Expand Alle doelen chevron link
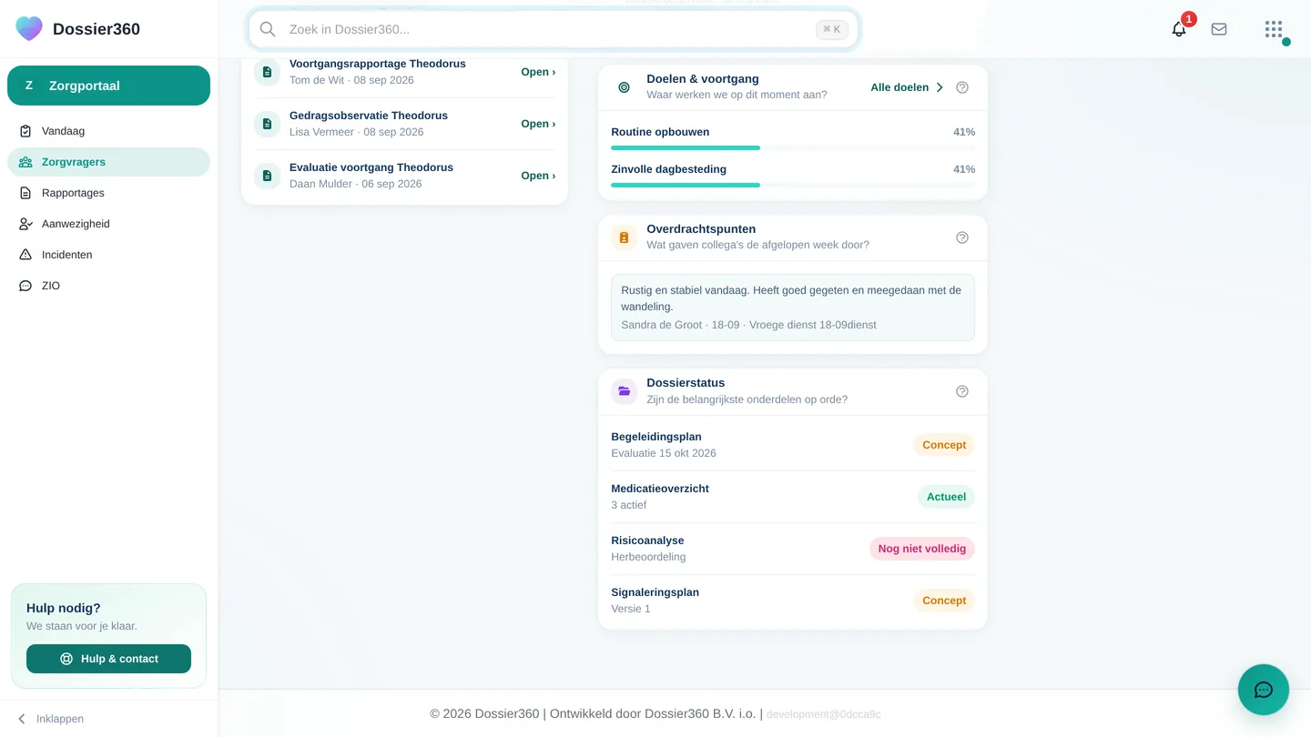The height and width of the screenshot is (737, 1311). 907,87
